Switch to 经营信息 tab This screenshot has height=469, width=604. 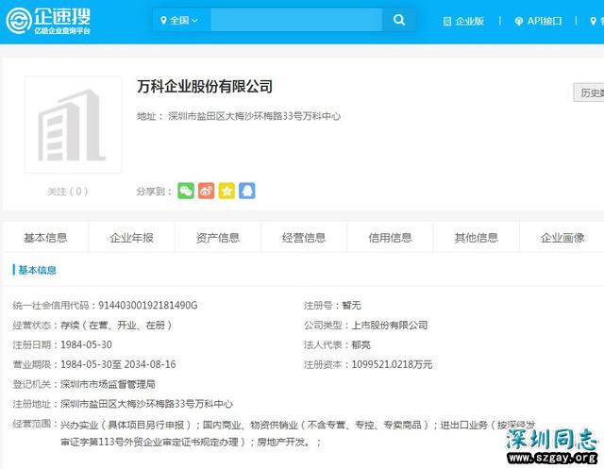pyautogui.click(x=304, y=237)
